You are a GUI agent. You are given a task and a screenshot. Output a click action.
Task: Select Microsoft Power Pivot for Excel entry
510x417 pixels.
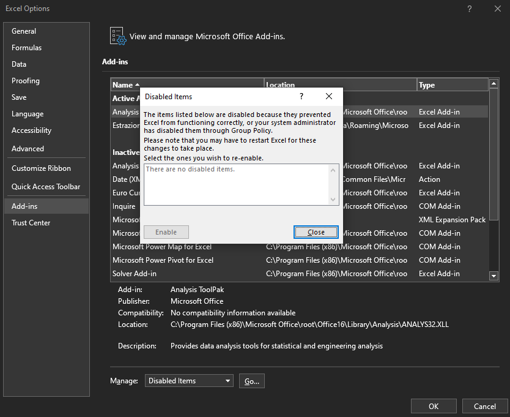[x=163, y=260]
